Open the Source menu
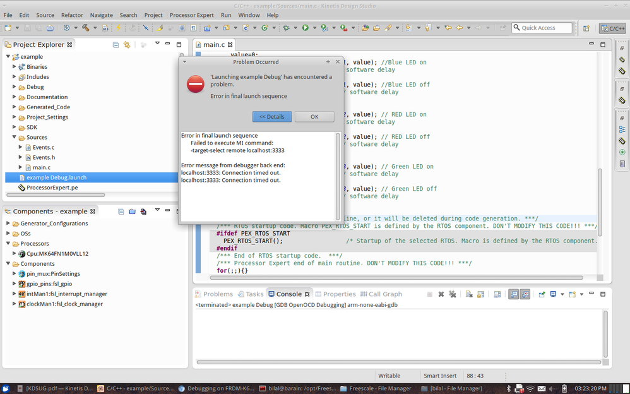Image resolution: width=630 pixels, height=394 pixels. pos(45,15)
